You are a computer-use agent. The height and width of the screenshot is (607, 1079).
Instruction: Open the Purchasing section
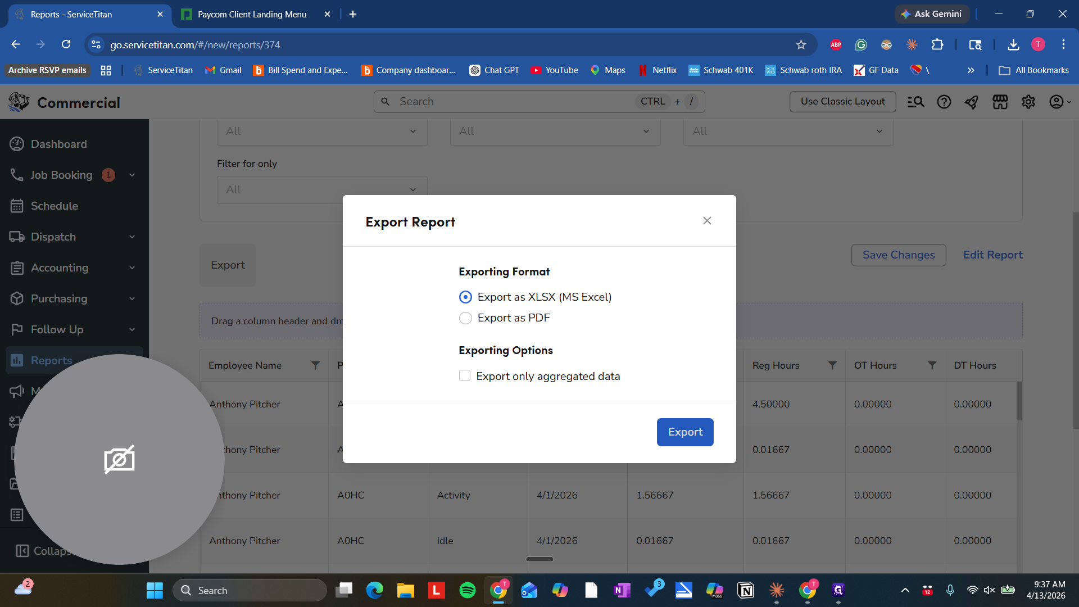click(58, 298)
